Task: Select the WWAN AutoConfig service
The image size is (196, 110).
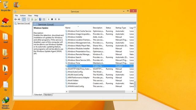Action: pos(99,86)
